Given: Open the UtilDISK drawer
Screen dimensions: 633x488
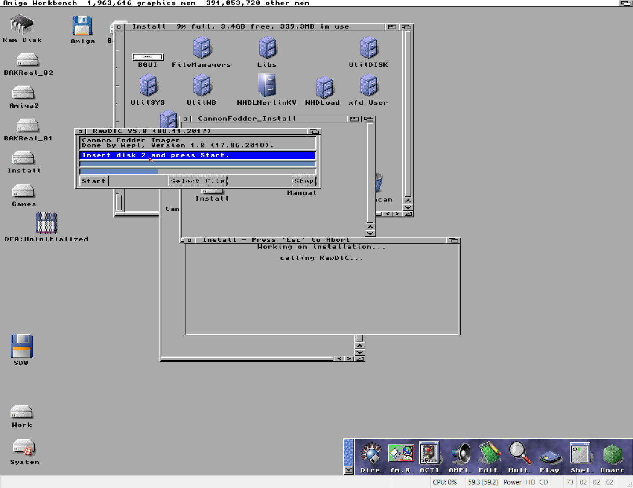Looking at the screenshot, I should 369,48.
